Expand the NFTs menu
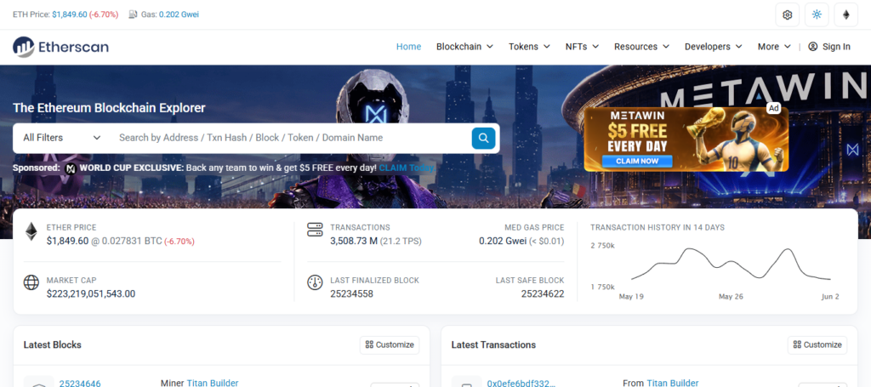871x387 pixels. tap(582, 47)
